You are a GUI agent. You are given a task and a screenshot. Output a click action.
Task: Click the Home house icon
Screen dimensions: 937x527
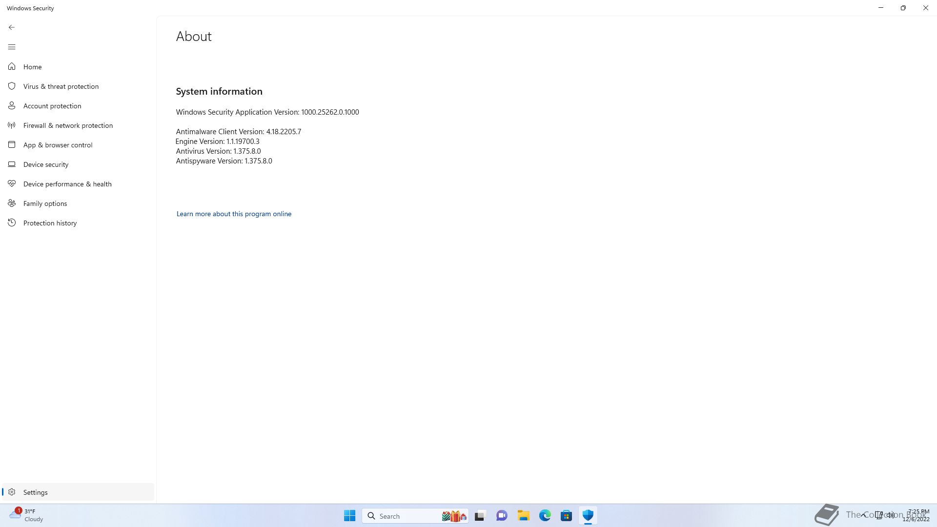[x=12, y=66]
